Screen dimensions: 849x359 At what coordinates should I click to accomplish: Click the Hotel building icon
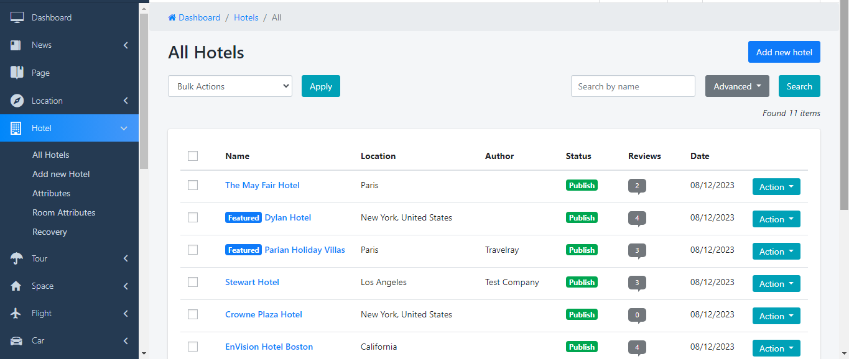[x=16, y=128]
